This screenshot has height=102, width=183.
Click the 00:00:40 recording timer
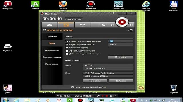pos(52,19)
